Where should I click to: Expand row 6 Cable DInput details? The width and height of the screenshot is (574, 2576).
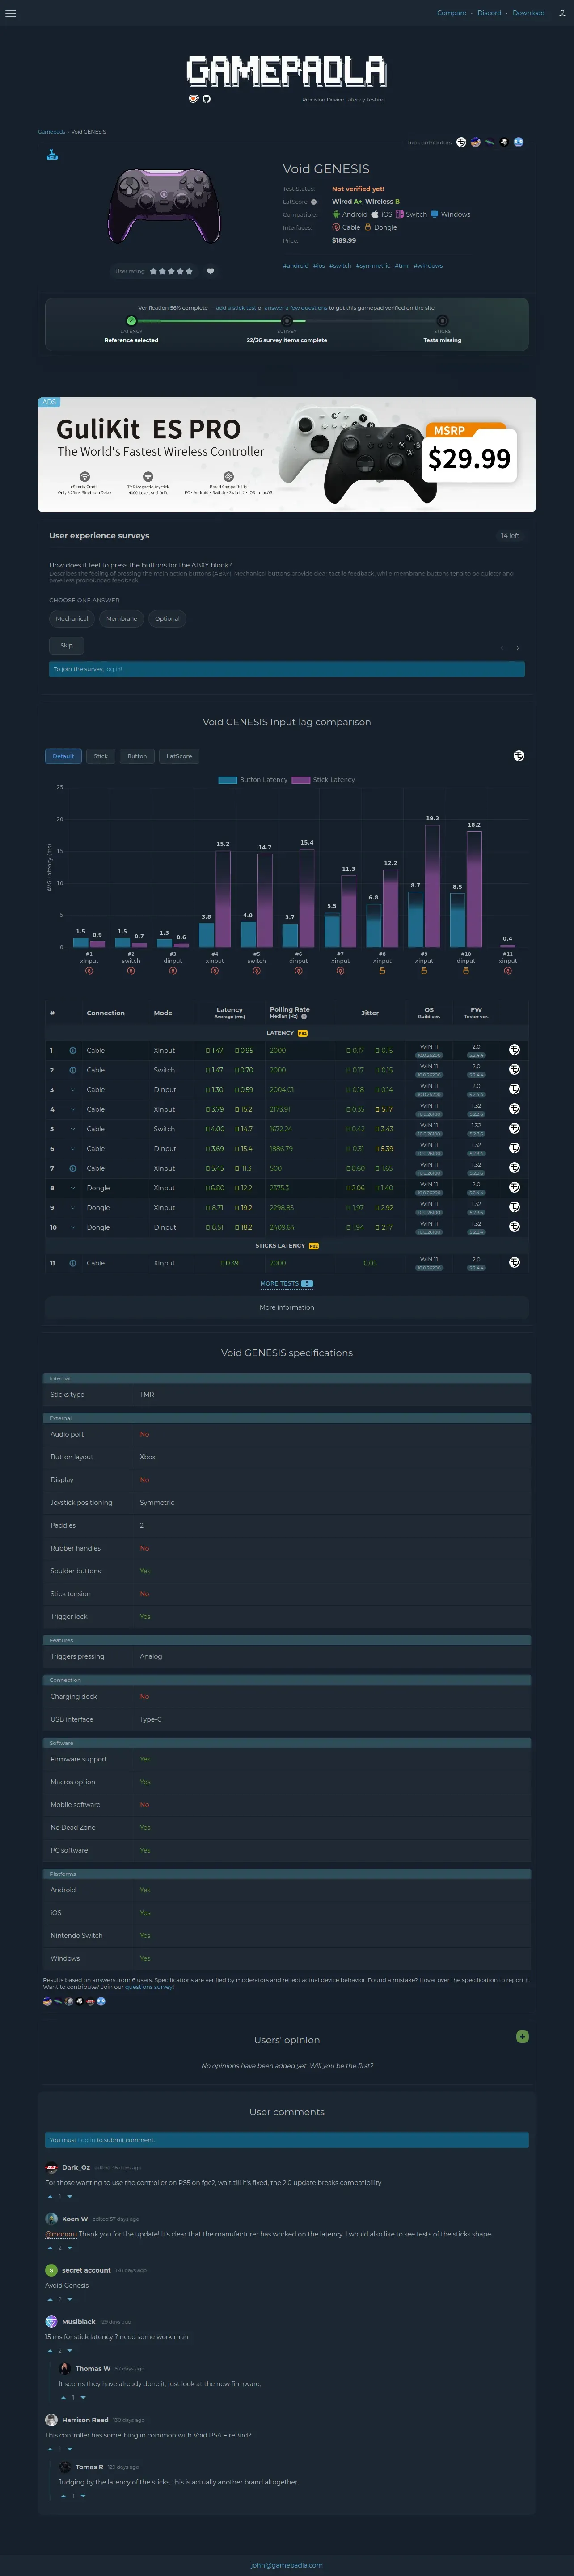pyautogui.click(x=72, y=1149)
